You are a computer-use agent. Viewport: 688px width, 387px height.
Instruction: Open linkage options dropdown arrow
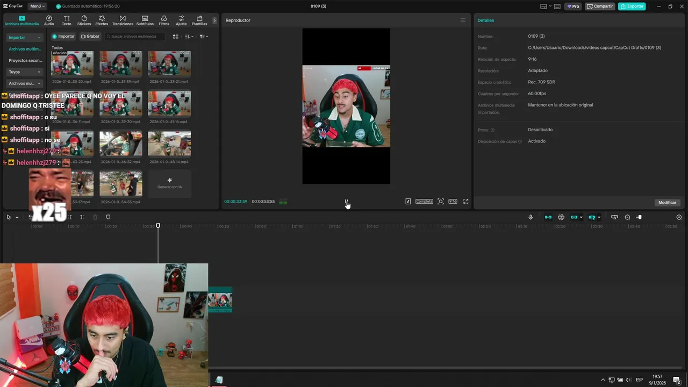581,217
